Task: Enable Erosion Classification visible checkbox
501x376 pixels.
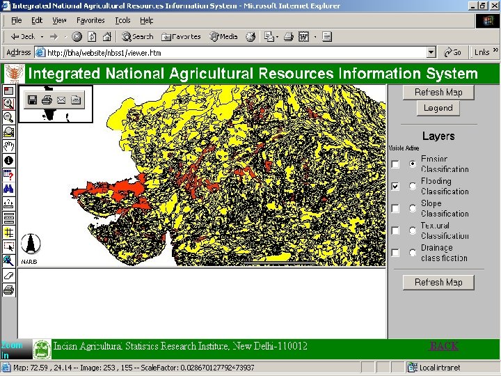Action: (x=395, y=164)
